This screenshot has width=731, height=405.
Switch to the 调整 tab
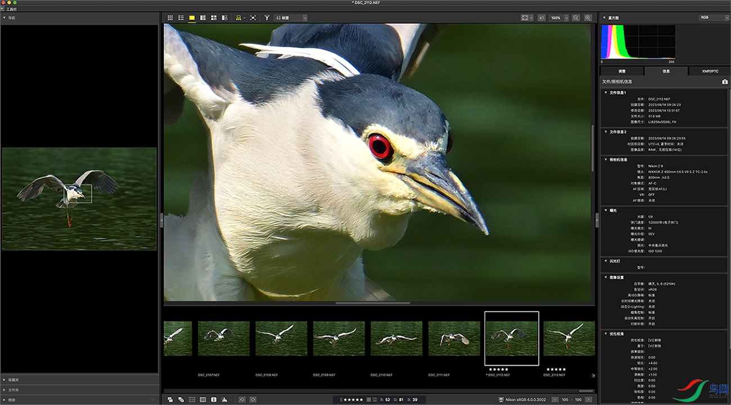pyautogui.click(x=621, y=71)
